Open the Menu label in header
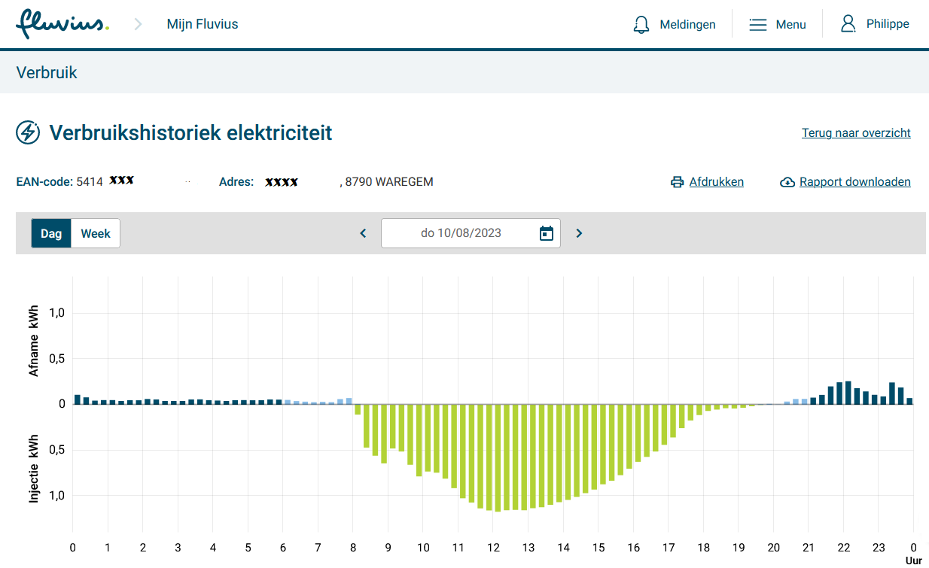 [x=790, y=25]
